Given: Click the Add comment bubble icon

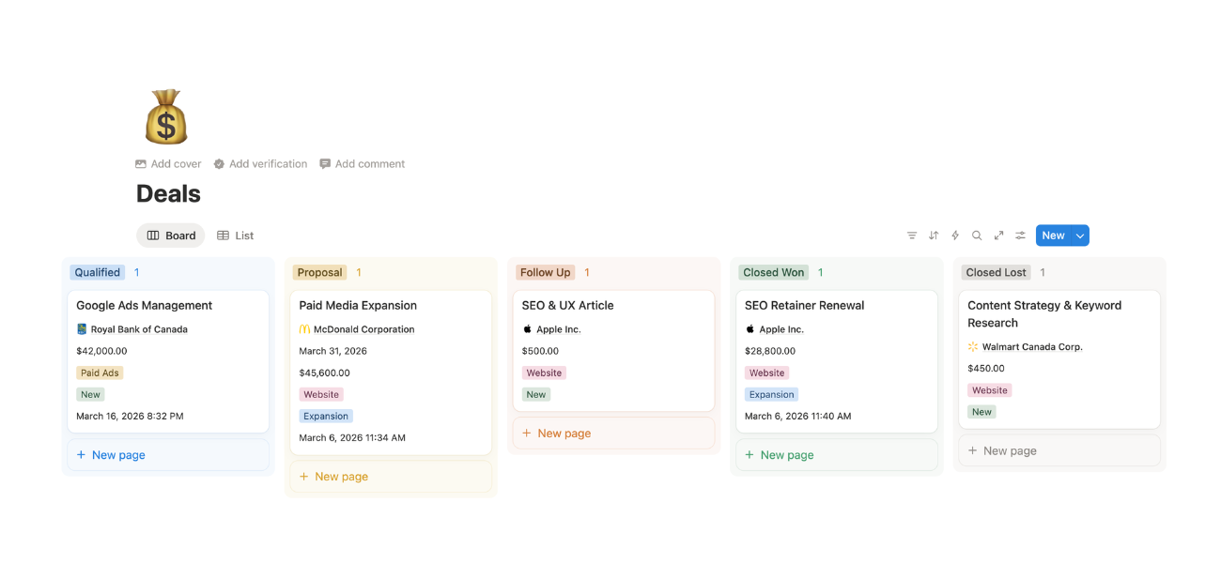Looking at the screenshot, I should coord(325,164).
